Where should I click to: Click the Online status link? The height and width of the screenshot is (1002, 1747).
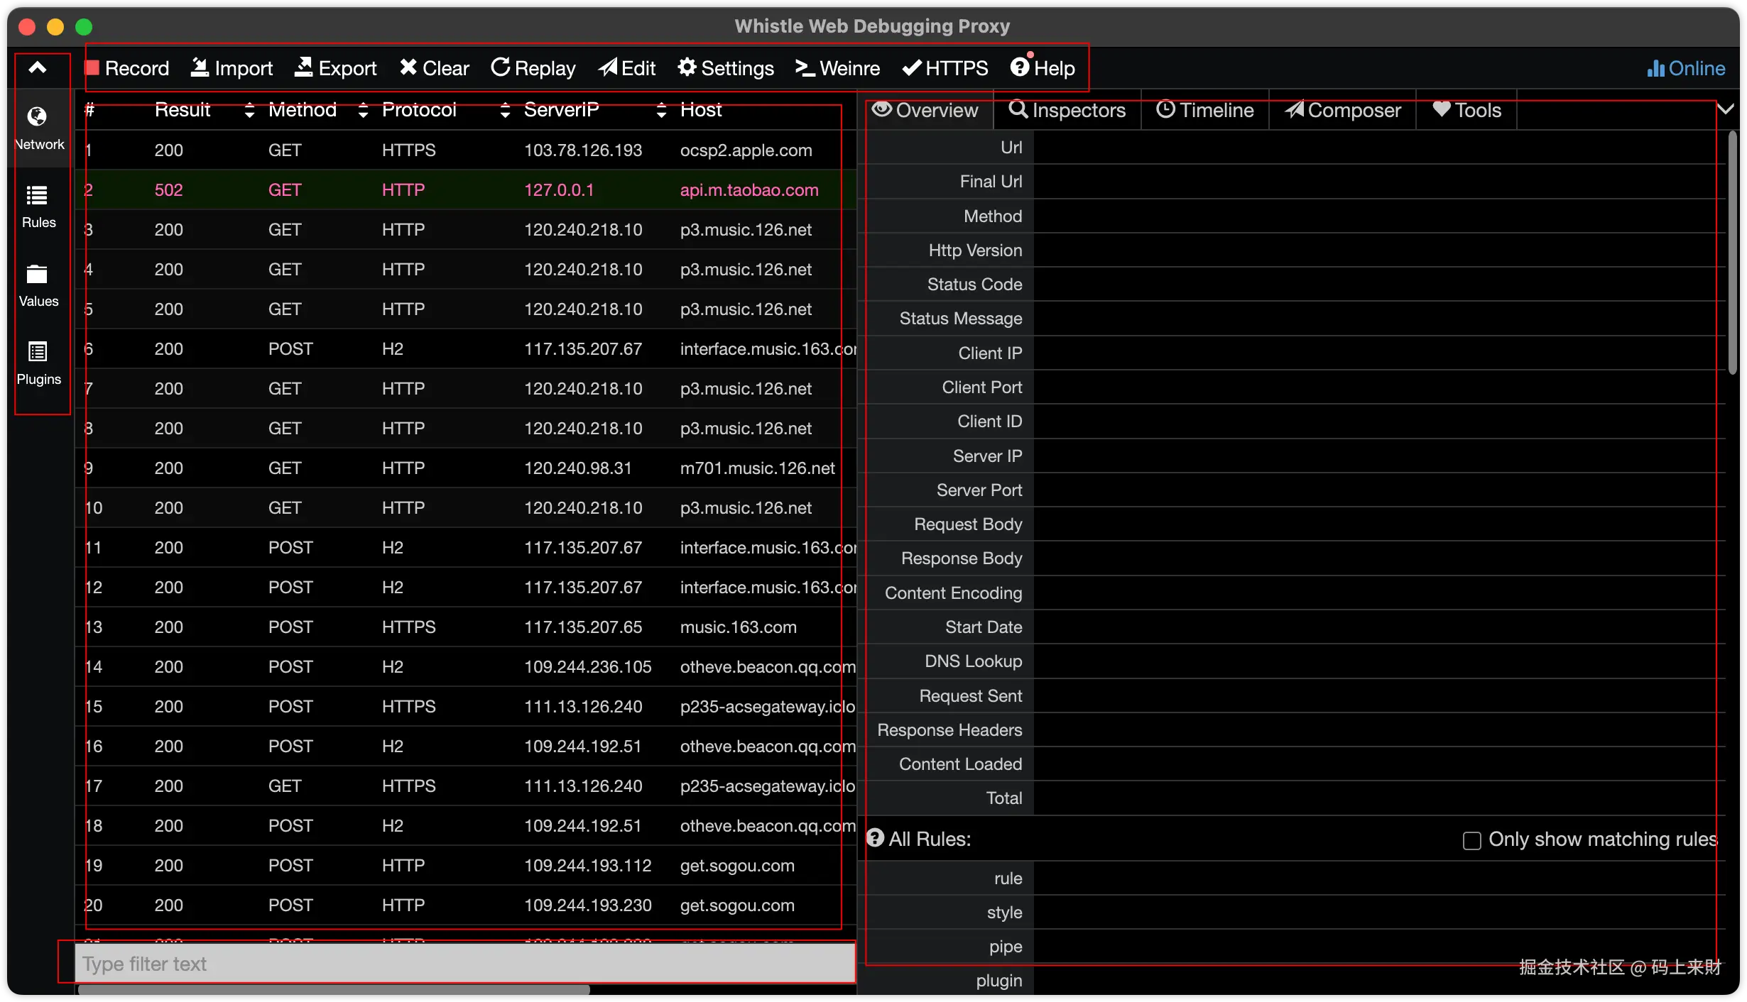(x=1686, y=68)
